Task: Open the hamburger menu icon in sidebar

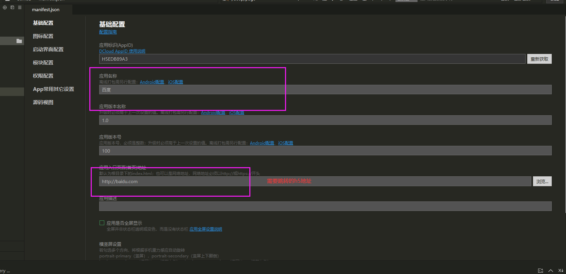Action: (20, 7)
